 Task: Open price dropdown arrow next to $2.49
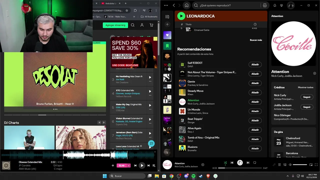point(129,165)
